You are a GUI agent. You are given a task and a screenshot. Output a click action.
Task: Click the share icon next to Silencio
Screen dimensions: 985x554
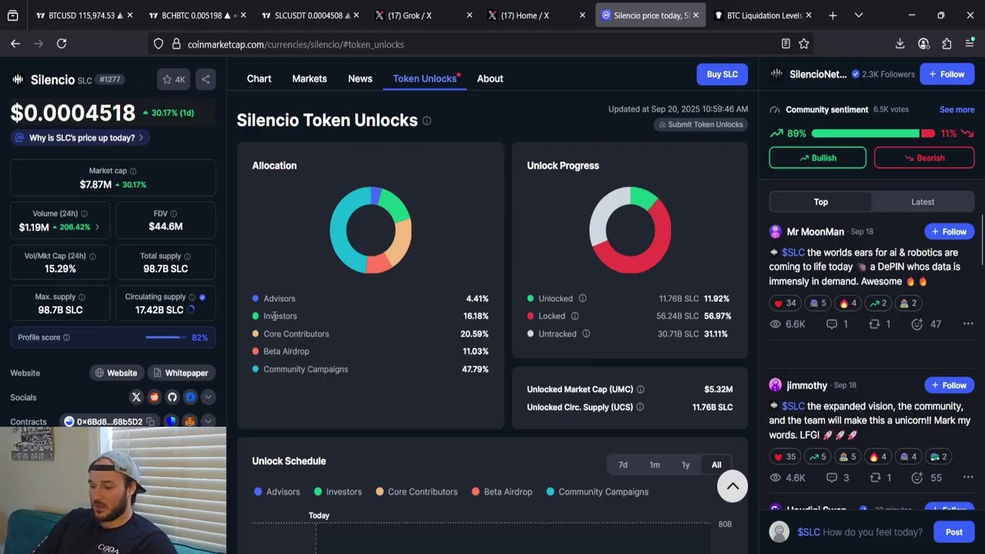[x=205, y=79]
